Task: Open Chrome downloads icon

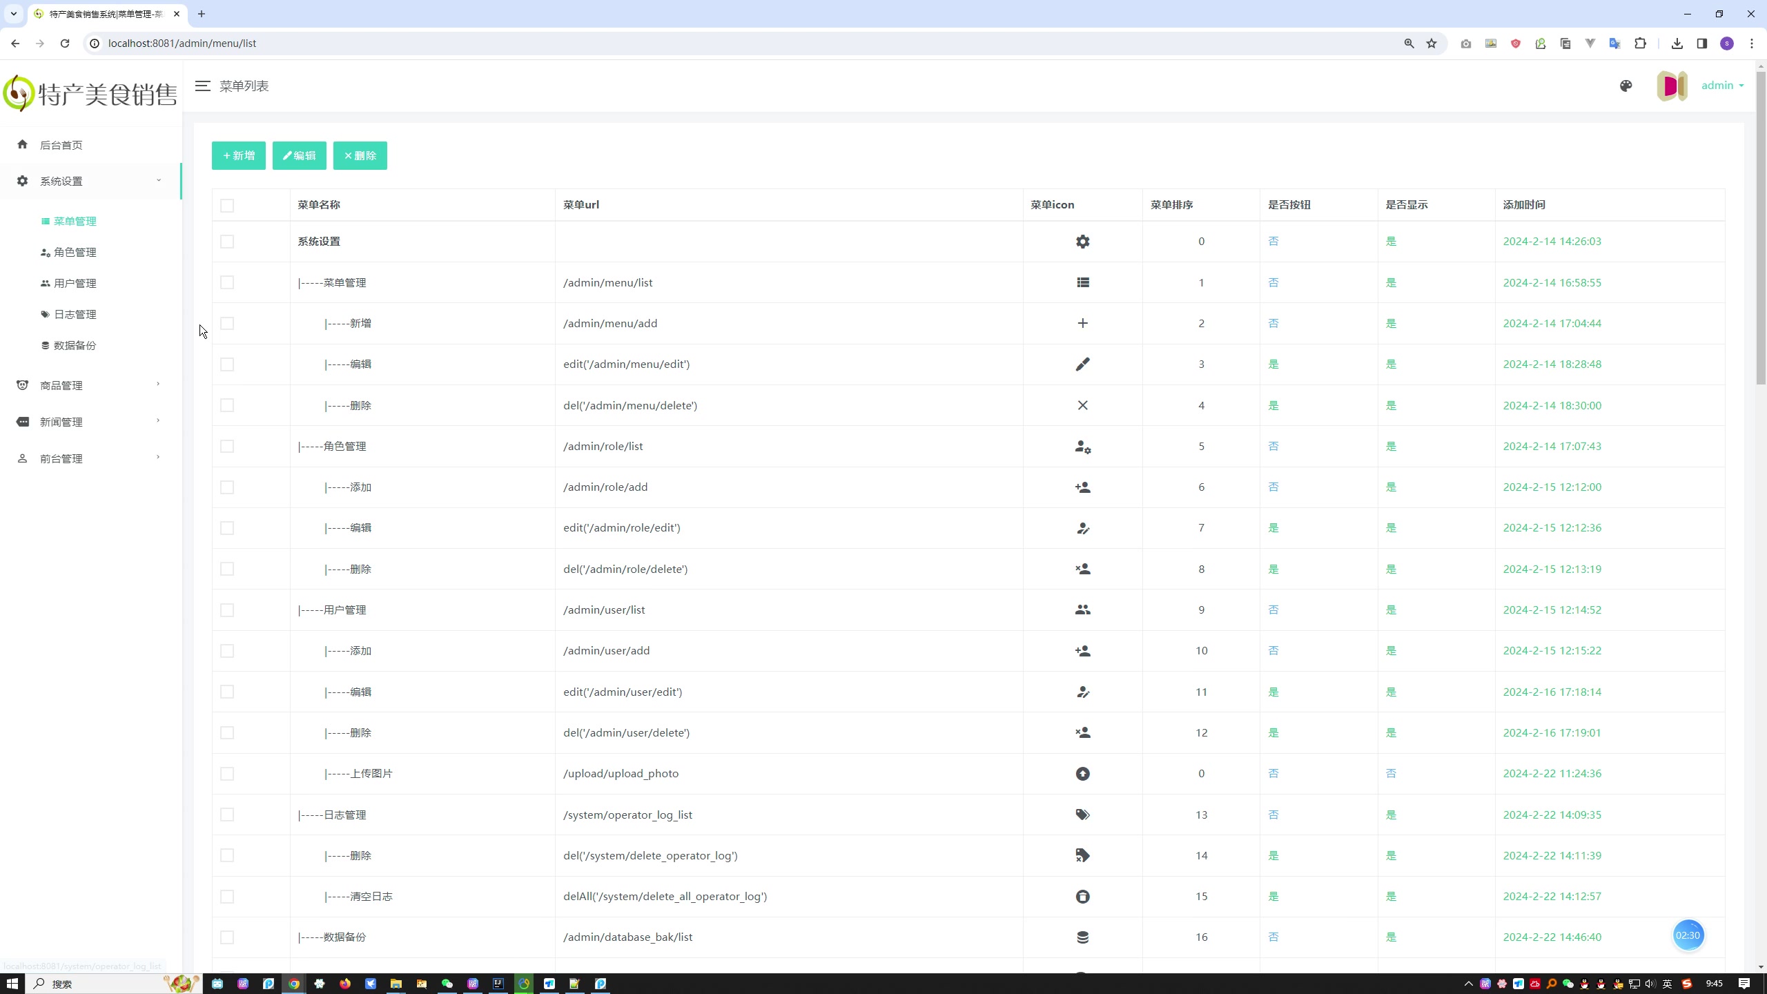Action: click(x=1677, y=43)
